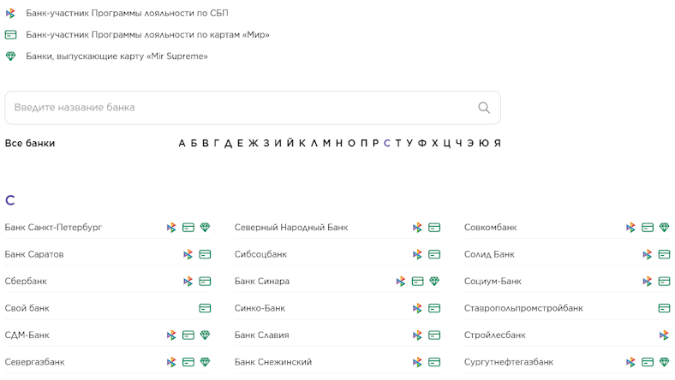
Task: Click the diamond icon beside Банк Синара
Action: (434, 281)
